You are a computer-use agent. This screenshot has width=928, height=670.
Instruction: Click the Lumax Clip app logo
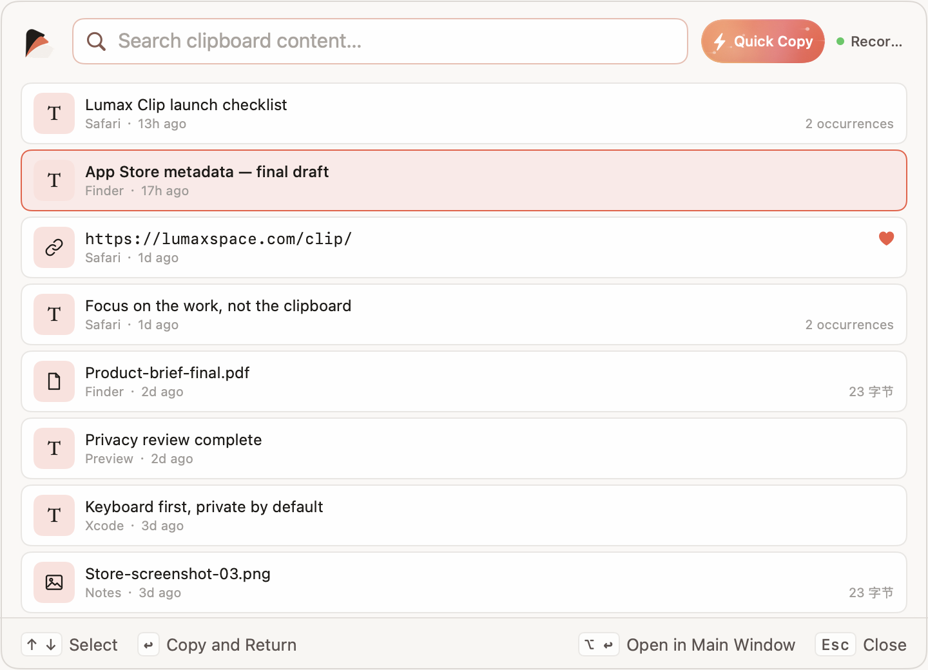point(39,43)
